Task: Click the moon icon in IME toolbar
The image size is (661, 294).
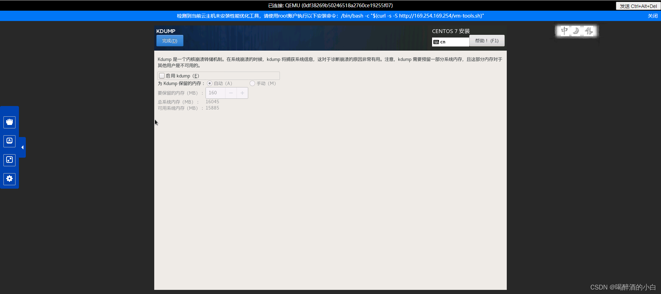Action: [576, 31]
